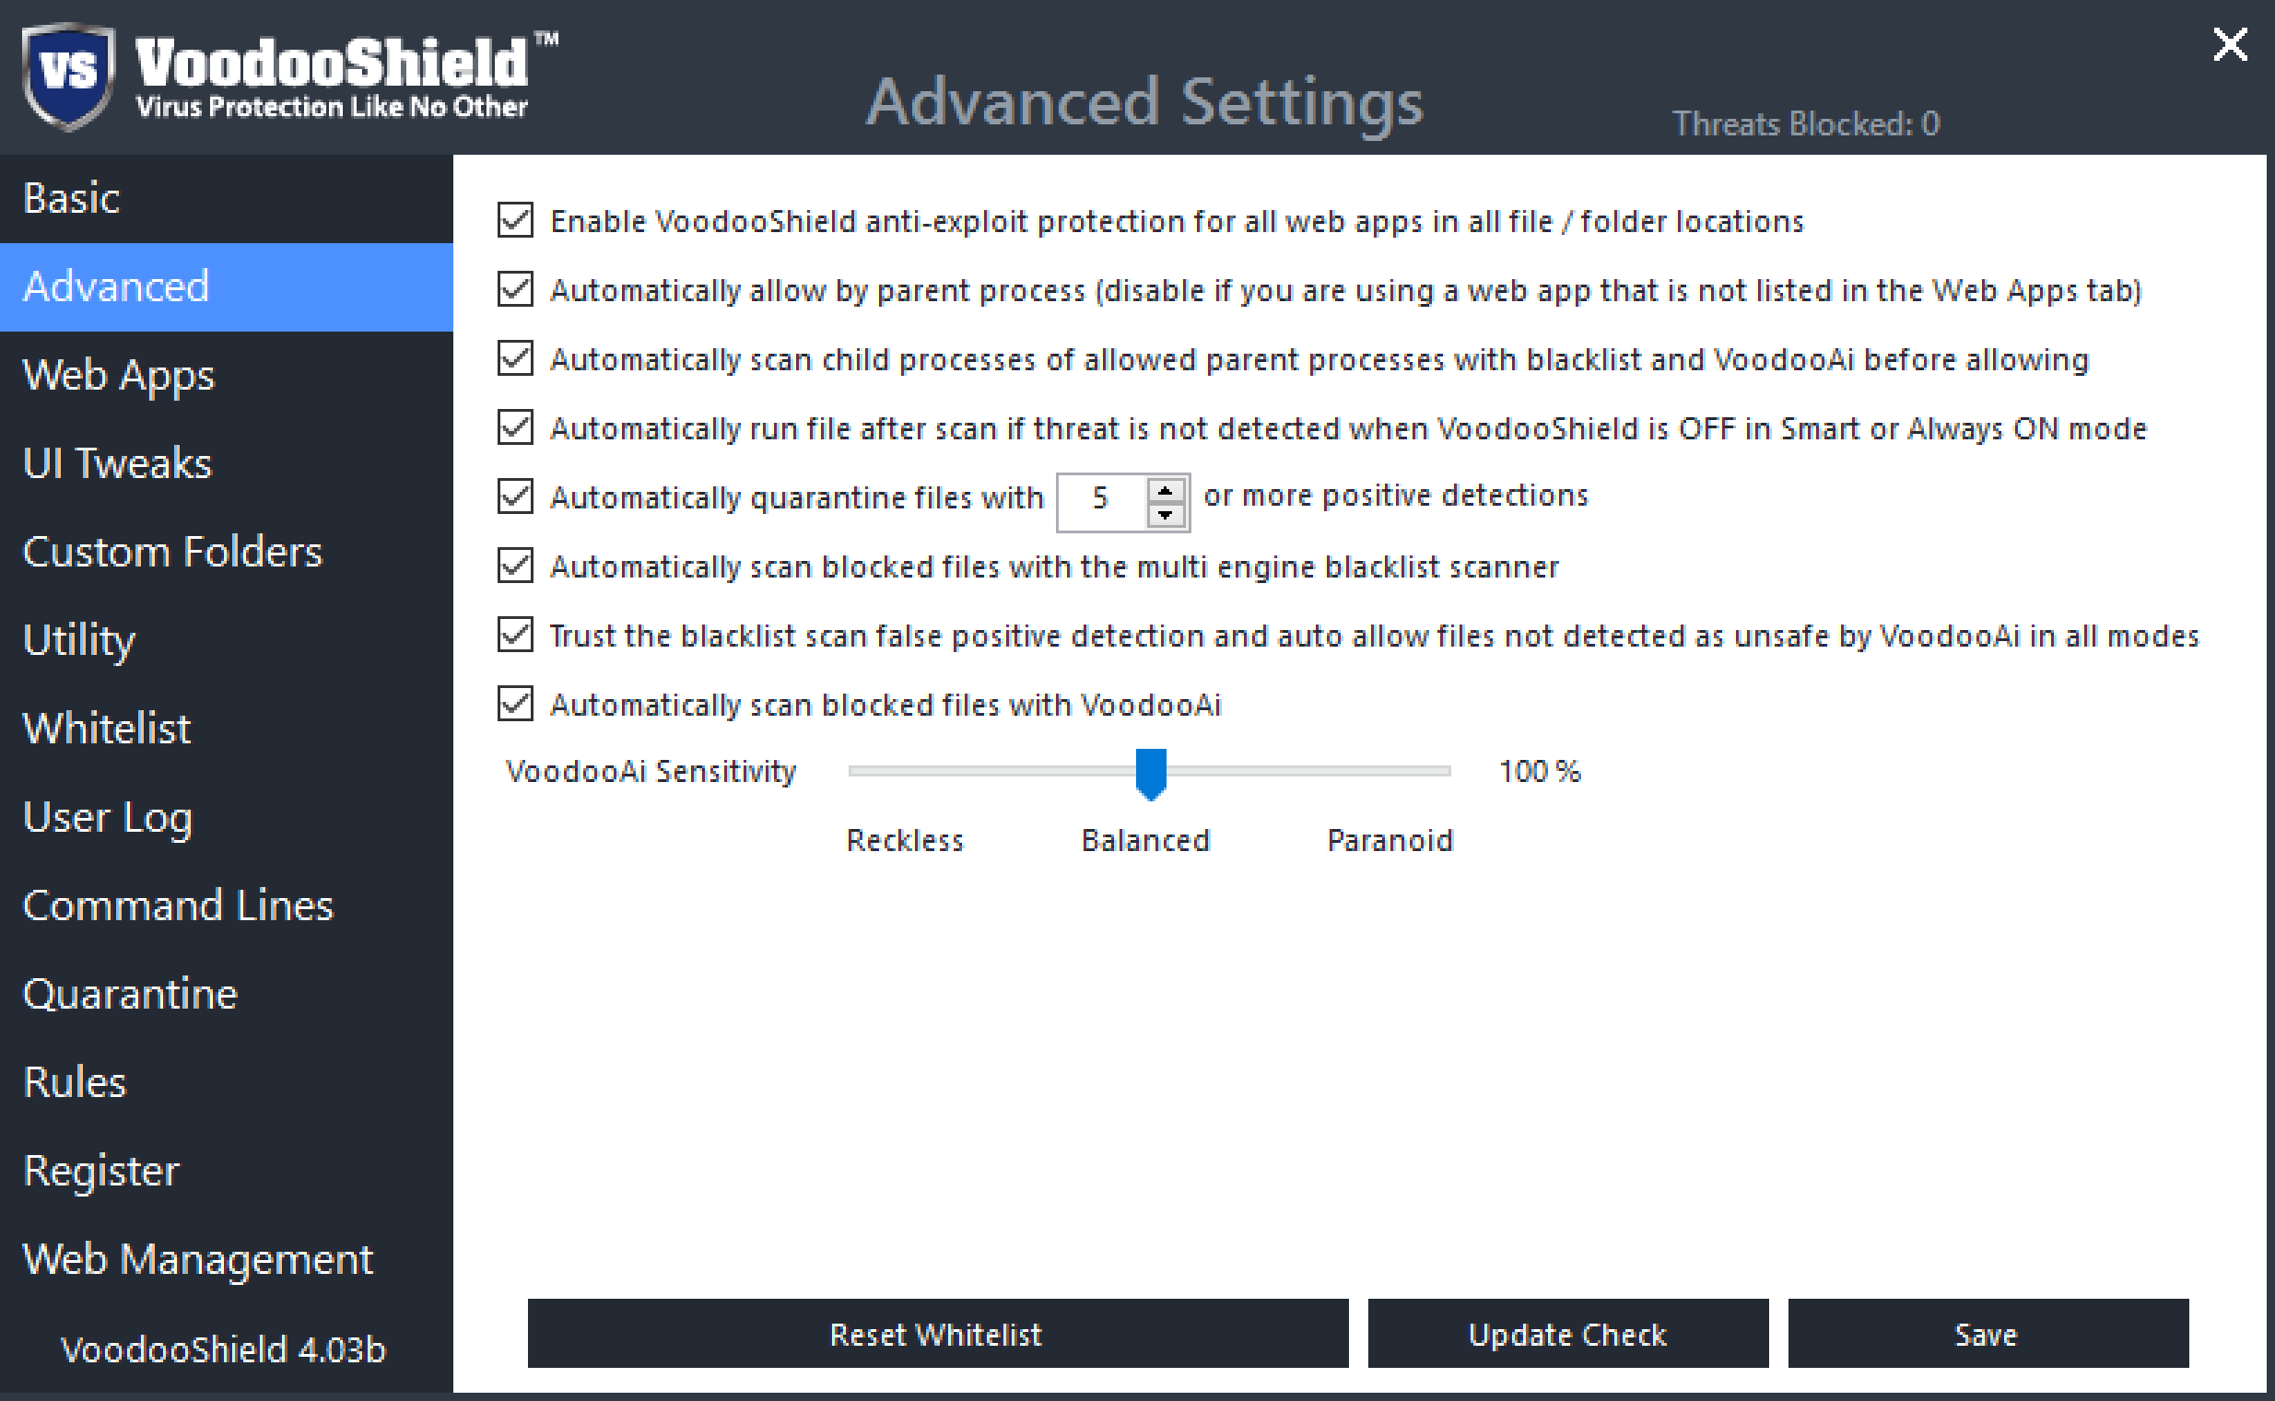Screen dimensions: 2275x1401
Task: Open the Whitelist tab
Action: 107,729
